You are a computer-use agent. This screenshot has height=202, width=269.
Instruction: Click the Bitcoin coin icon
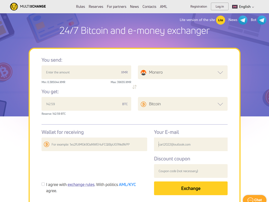point(143,104)
